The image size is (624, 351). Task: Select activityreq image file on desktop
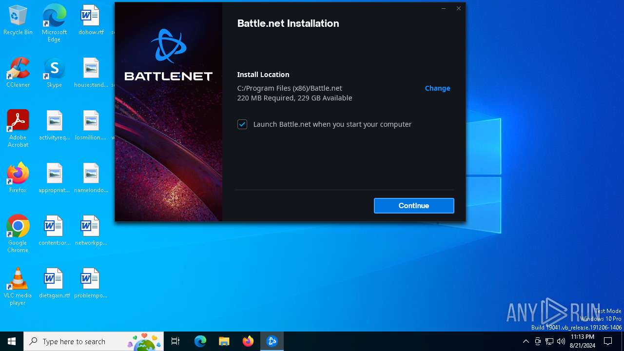pos(54,126)
